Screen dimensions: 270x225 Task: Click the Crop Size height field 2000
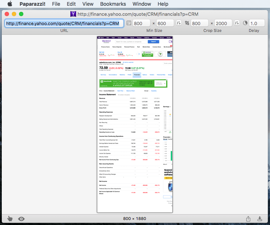point(223,23)
